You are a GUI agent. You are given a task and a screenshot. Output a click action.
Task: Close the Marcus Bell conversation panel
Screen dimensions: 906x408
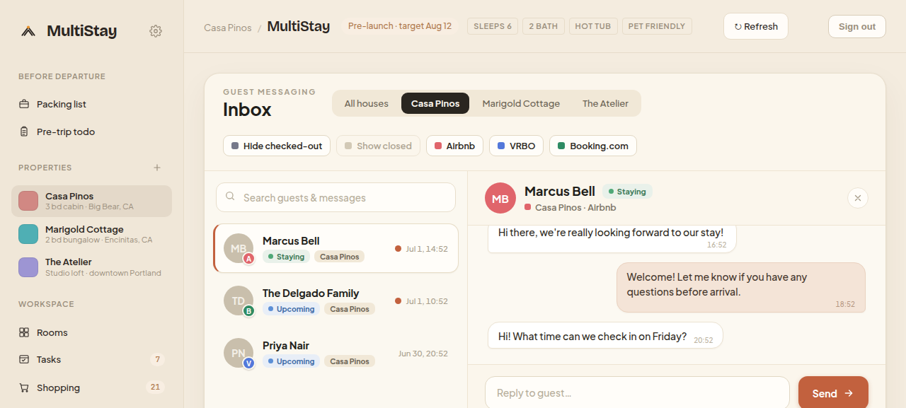857,198
